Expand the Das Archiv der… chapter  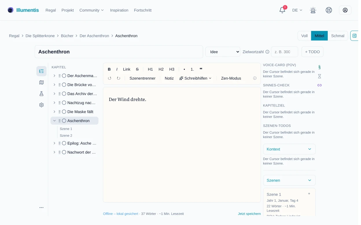(x=54, y=94)
